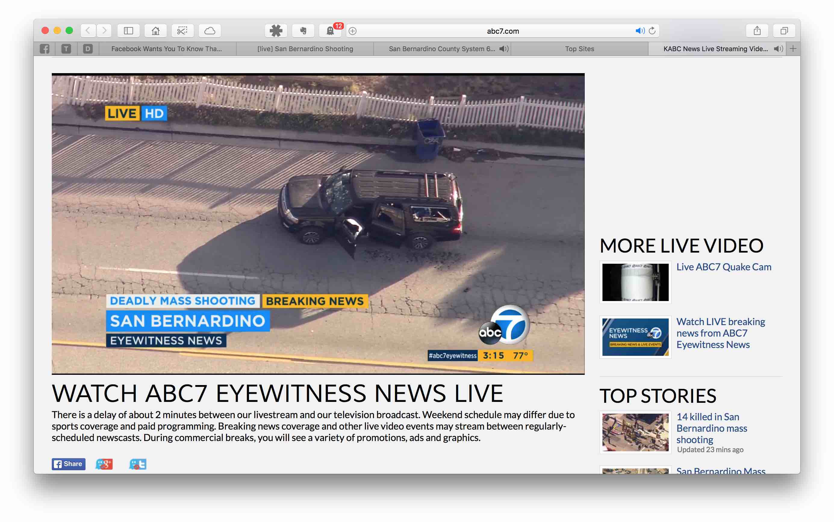Click the Facebook Share button
Image resolution: width=834 pixels, height=522 pixels.
[x=69, y=464]
